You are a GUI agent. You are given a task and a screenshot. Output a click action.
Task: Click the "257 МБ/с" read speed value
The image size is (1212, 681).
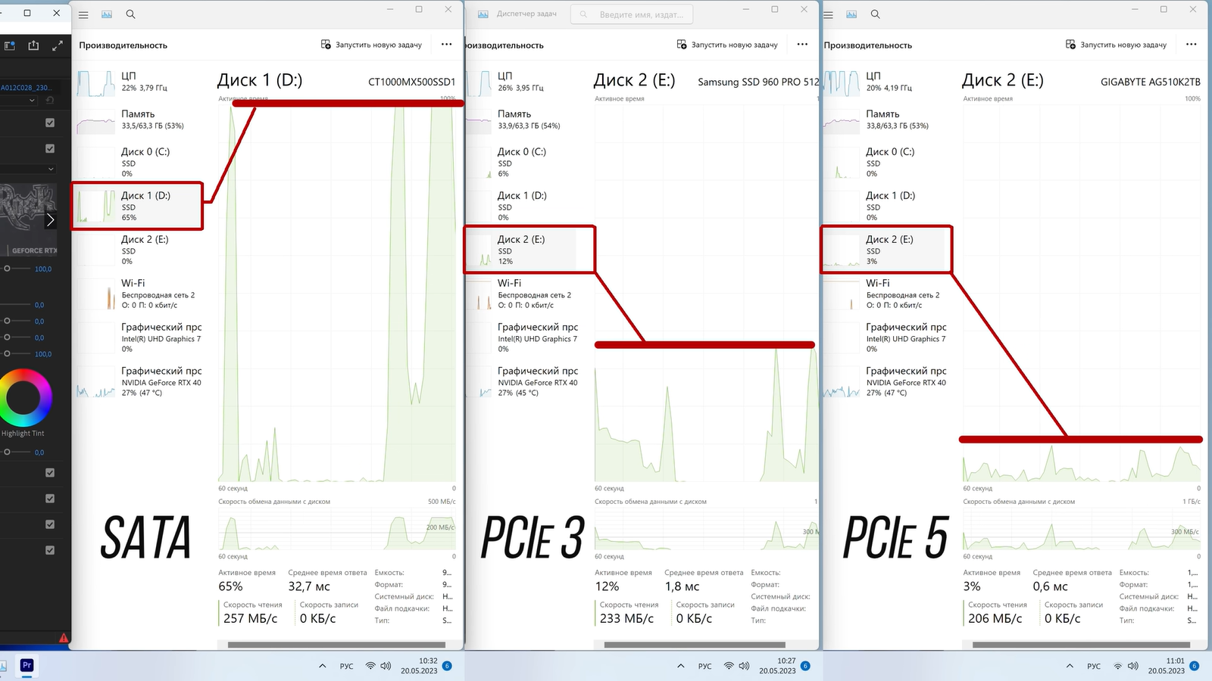point(250,618)
